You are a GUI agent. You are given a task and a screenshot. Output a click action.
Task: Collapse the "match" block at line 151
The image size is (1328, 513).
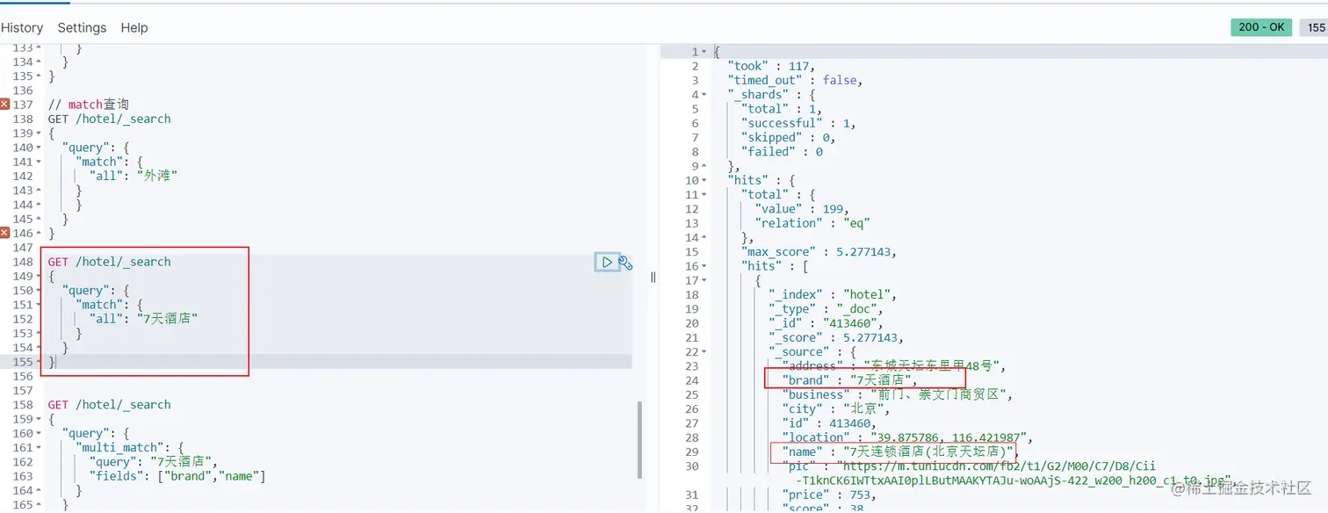[39, 305]
